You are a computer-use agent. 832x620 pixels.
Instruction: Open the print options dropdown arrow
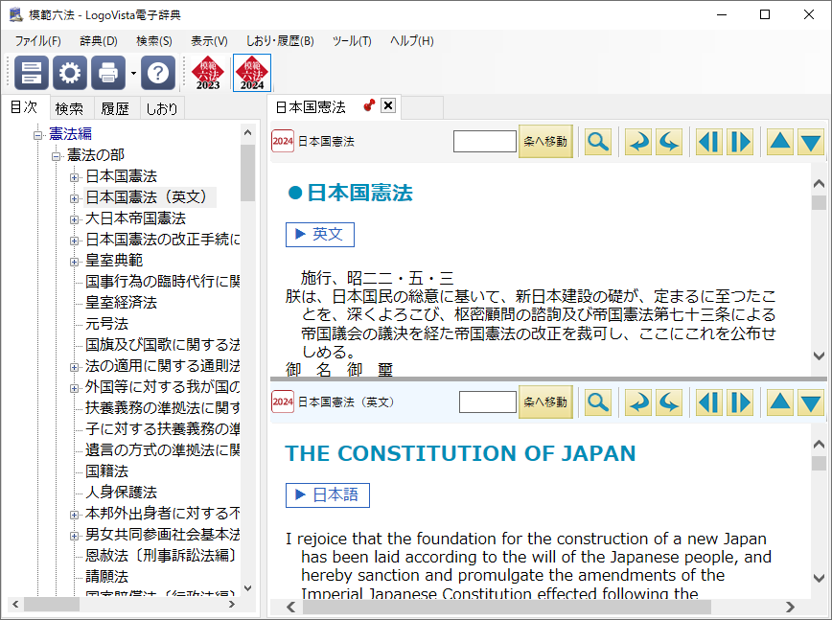[133, 73]
